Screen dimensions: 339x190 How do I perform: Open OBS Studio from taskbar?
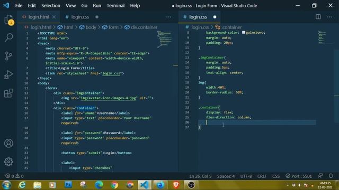click(191, 185)
